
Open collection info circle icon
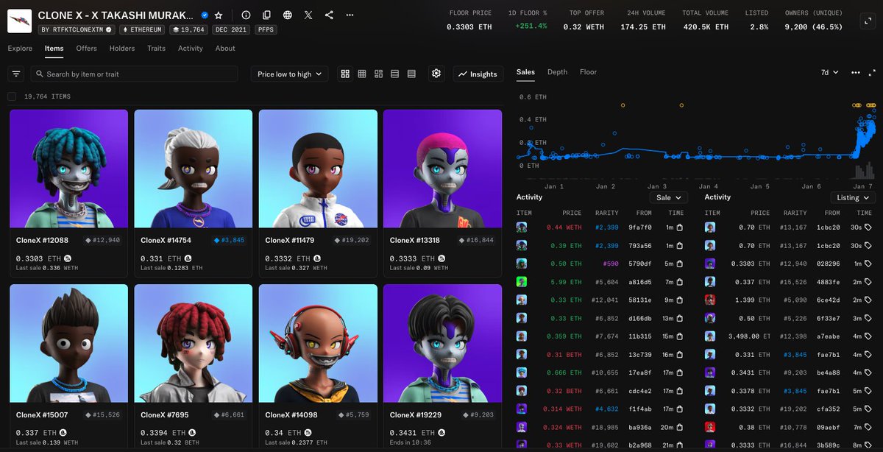(x=246, y=15)
